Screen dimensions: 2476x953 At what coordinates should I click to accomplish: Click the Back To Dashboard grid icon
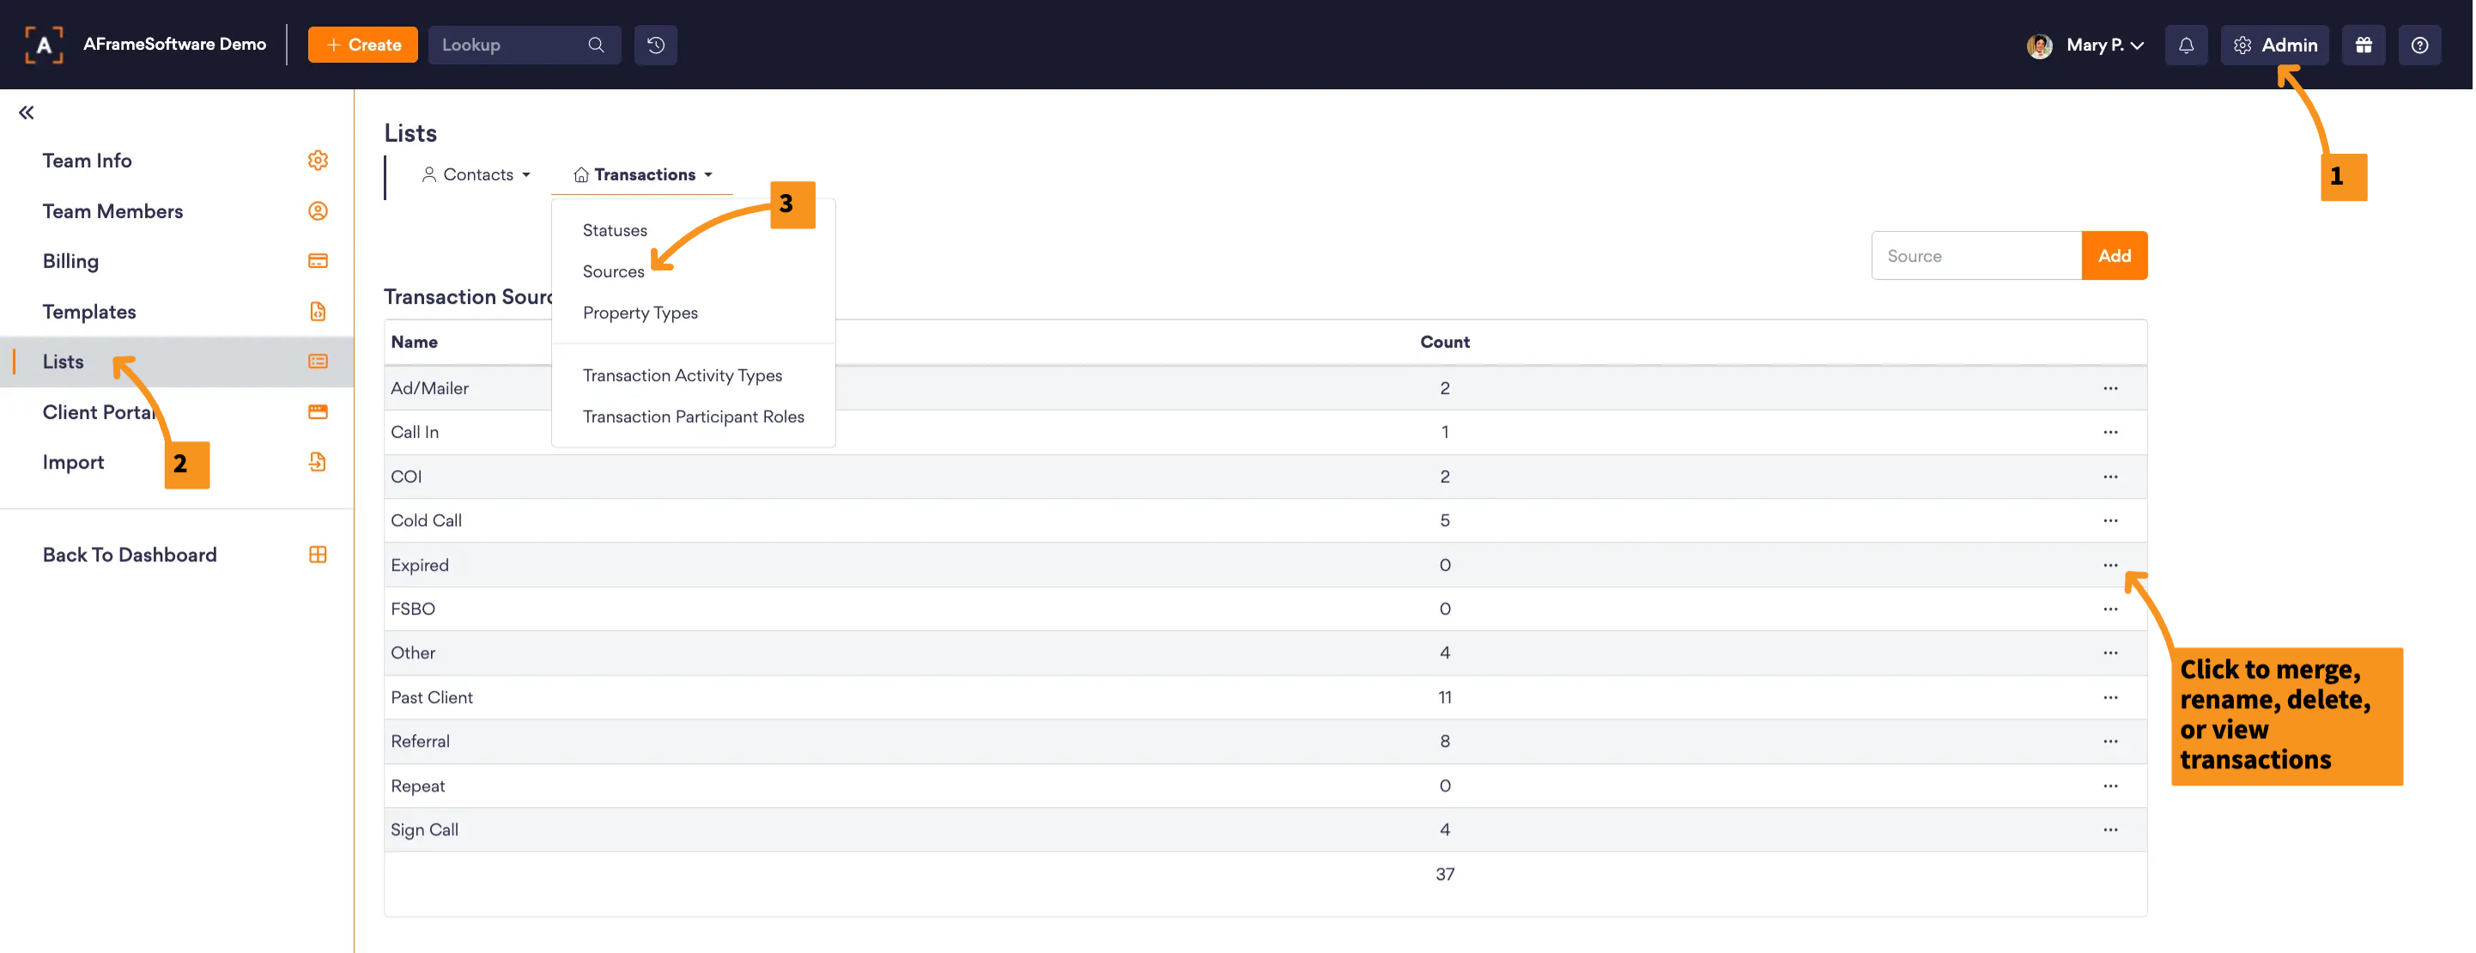317,555
